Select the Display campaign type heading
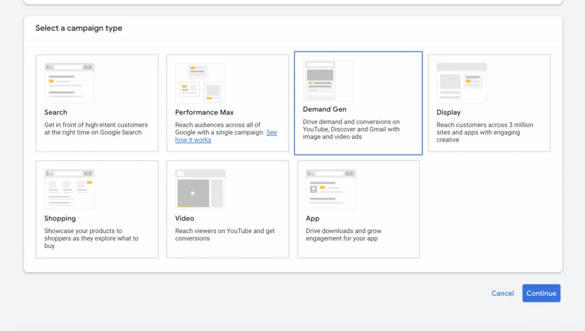The image size is (585, 331). [448, 112]
